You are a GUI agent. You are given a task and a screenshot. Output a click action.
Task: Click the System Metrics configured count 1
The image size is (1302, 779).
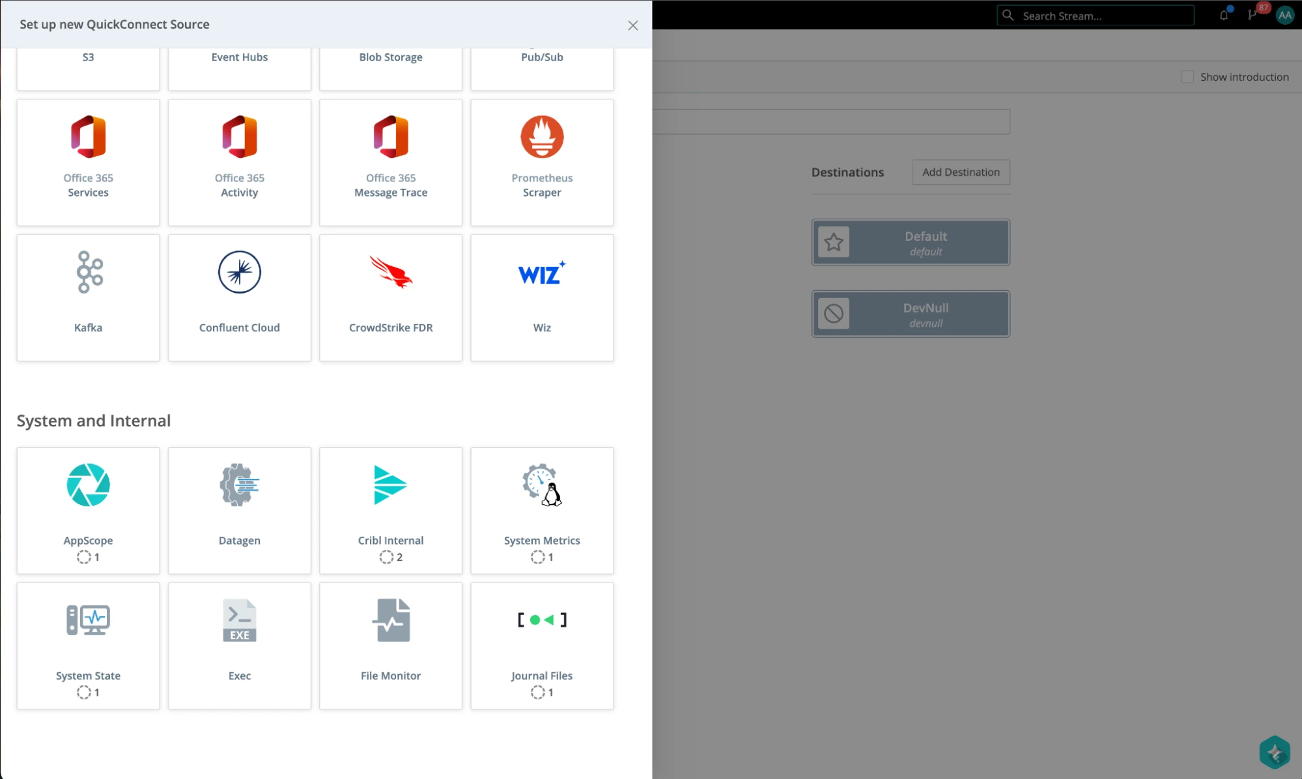coord(542,557)
